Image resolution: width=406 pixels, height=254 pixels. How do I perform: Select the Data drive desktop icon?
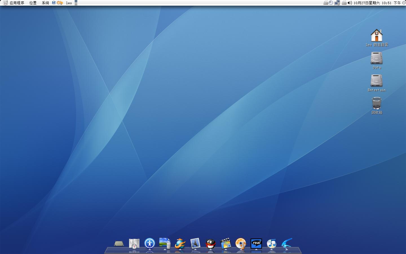click(x=377, y=60)
